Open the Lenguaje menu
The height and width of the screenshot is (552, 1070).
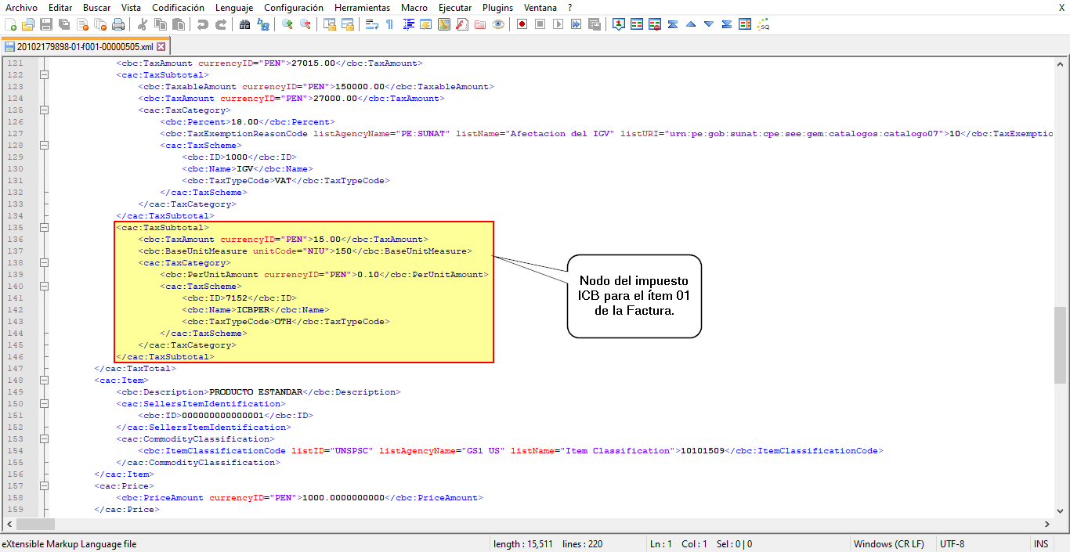234,7
